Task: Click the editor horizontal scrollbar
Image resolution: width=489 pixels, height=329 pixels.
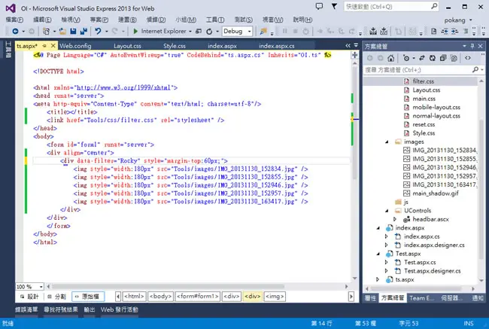Action: click(168, 286)
